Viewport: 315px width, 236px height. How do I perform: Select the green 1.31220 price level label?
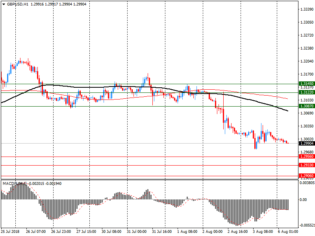306,92
